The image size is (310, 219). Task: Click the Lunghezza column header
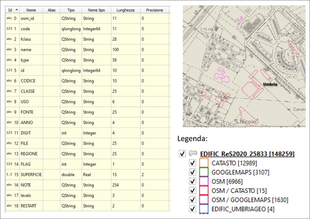click(x=126, y=10)
